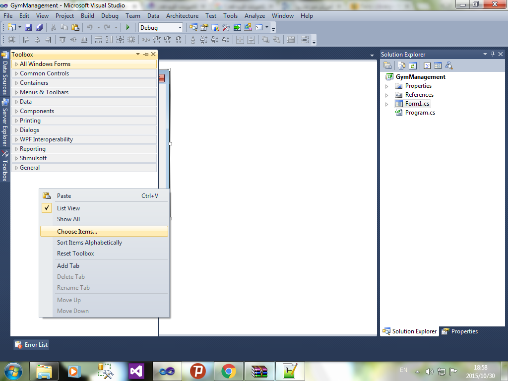Open WinRAR from the taskbar

[x=259, y=371]
